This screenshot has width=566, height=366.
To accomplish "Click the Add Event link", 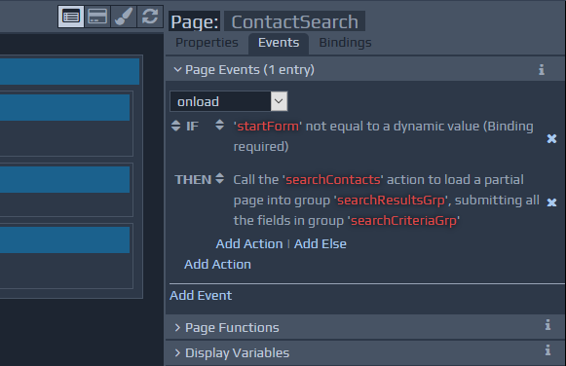I will coord(201,296).
